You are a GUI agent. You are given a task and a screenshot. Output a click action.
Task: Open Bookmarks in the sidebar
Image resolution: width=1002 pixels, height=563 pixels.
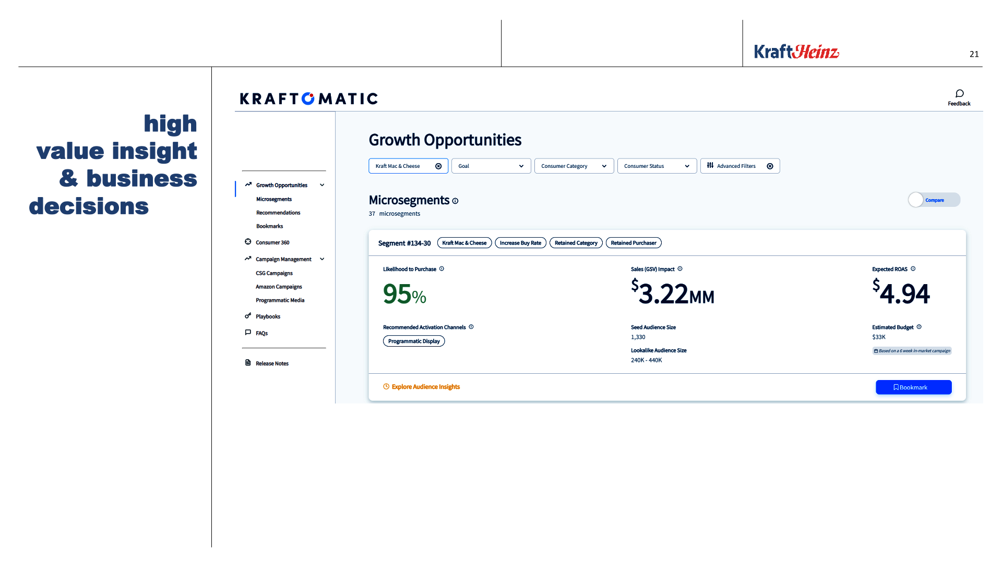click(x=269, y=226)
